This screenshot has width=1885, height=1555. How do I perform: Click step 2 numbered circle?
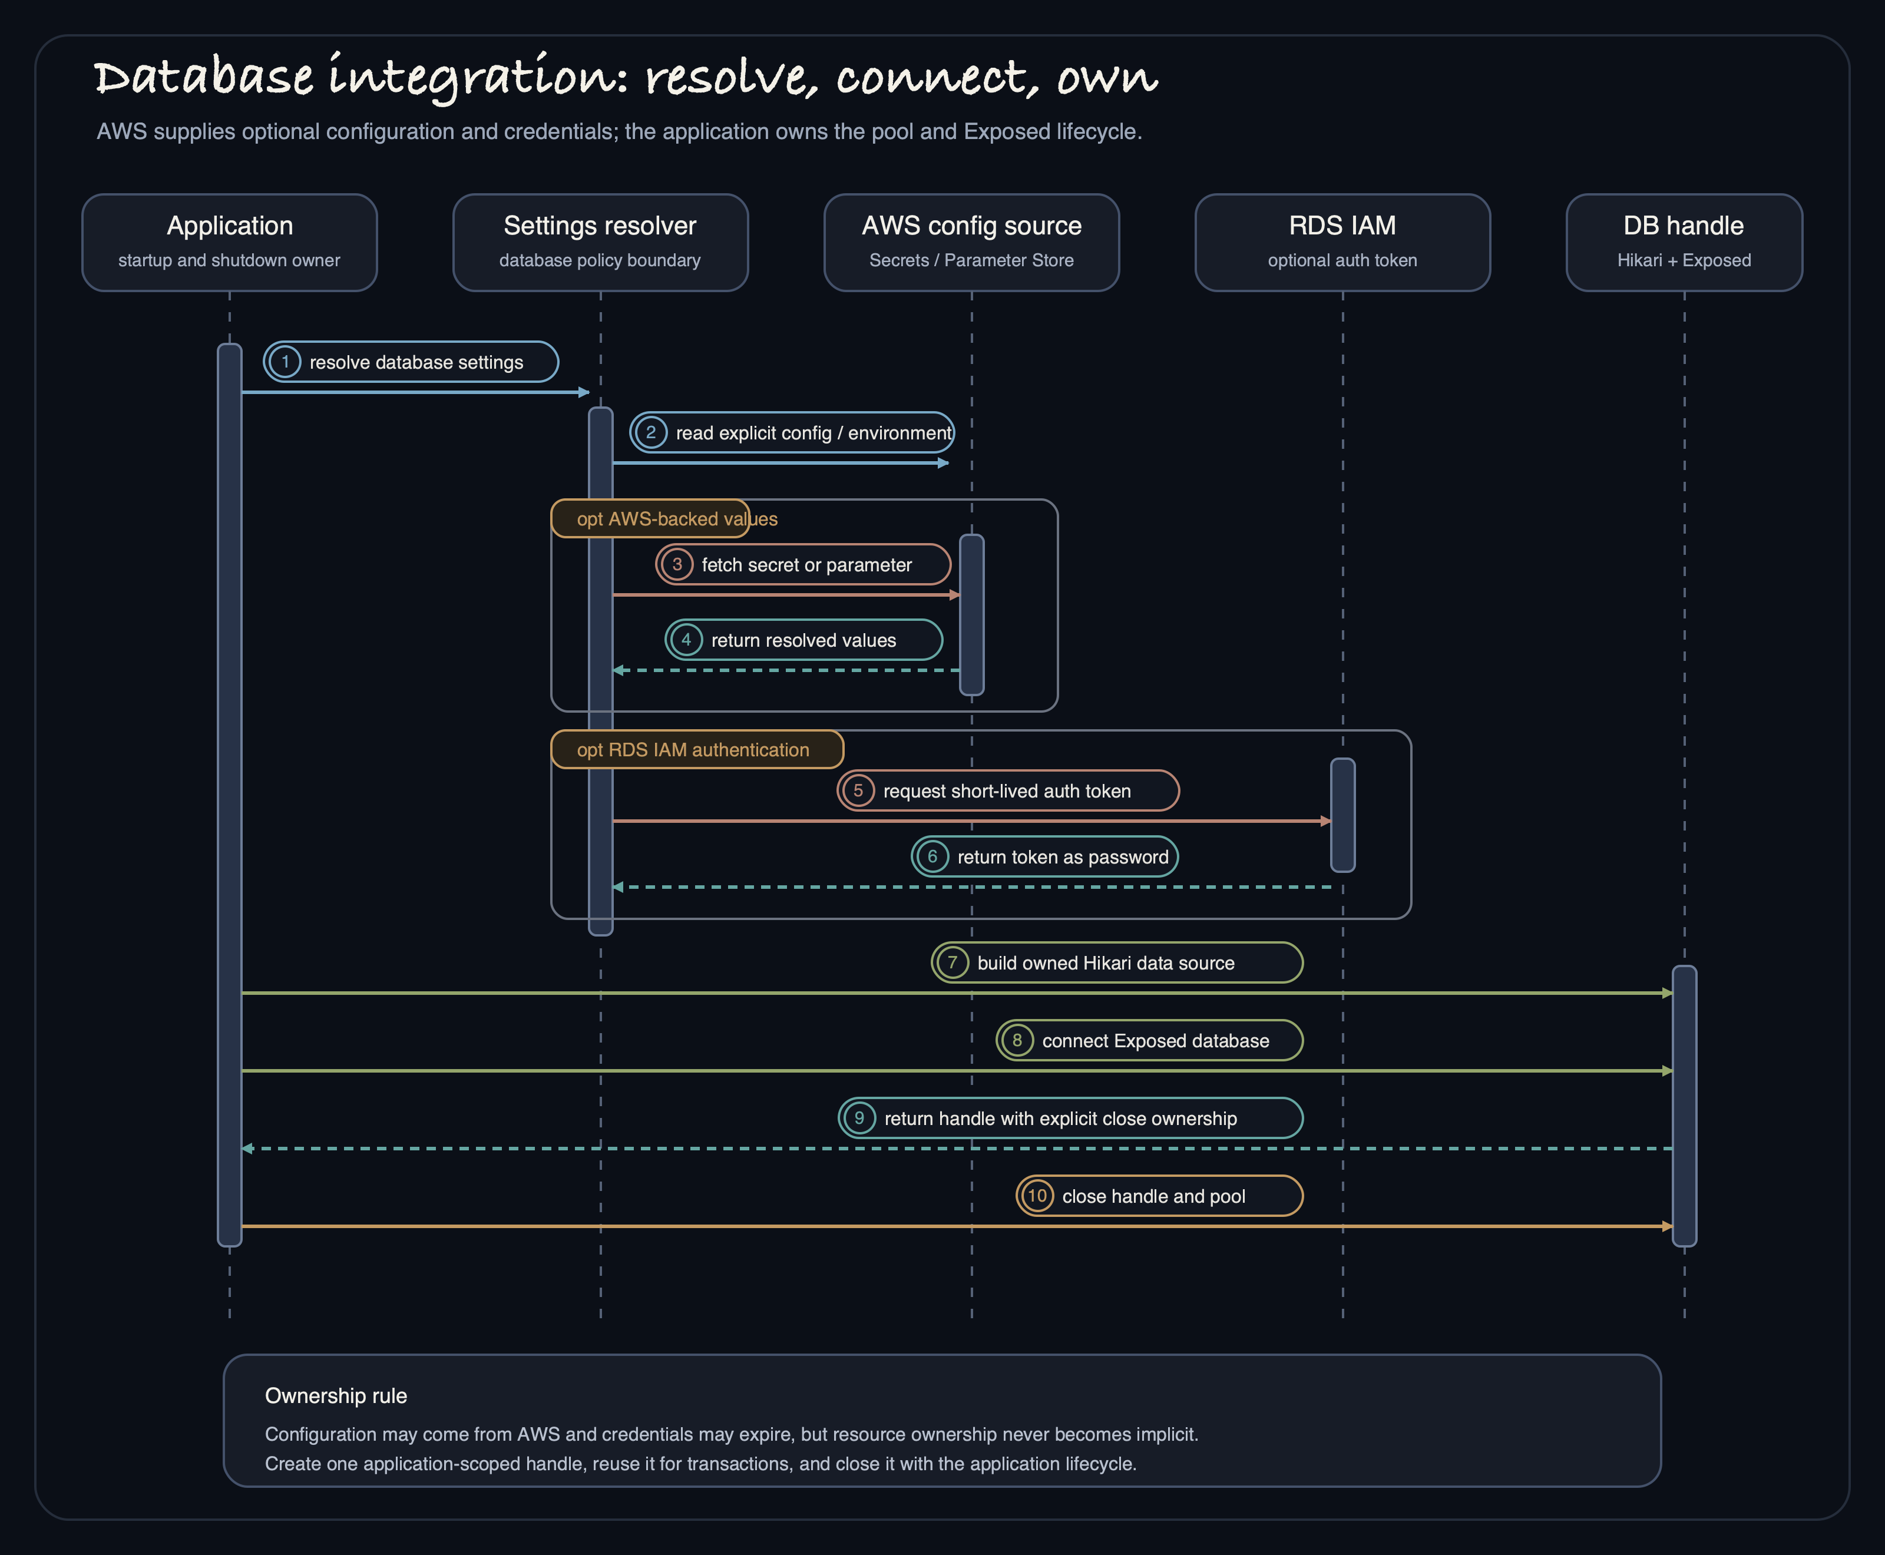click(x=652, y=433)
